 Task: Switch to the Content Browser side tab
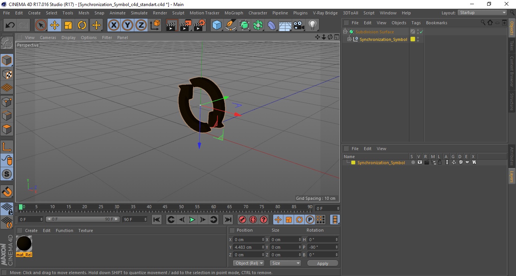coord(512,71)
